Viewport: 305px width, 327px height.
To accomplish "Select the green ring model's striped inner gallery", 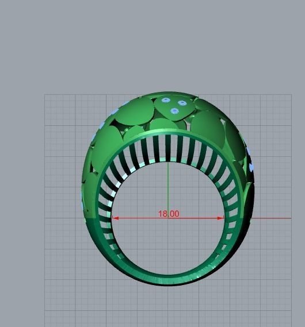I will point(168,149).
